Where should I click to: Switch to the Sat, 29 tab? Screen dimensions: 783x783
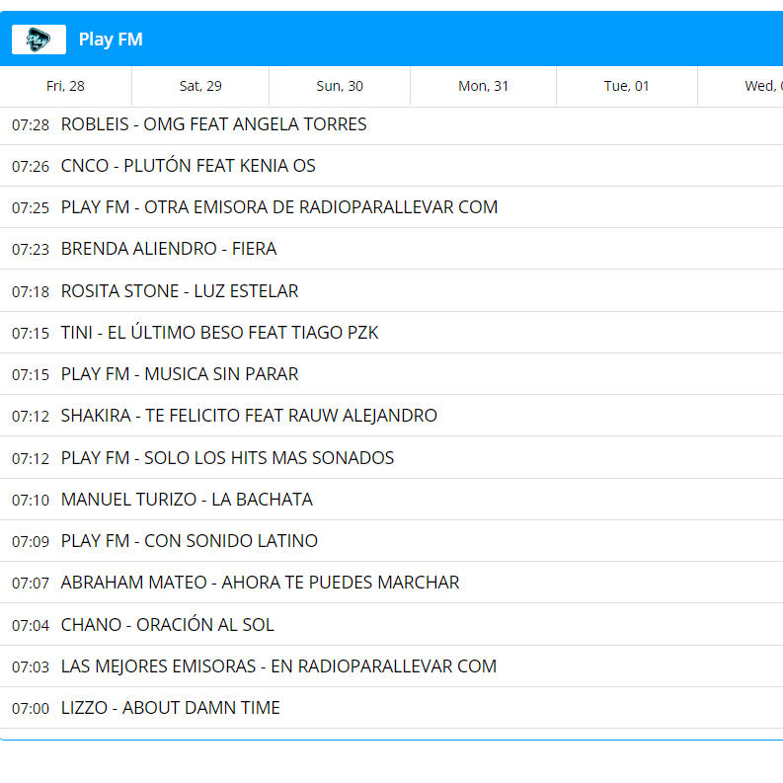point(200,86)
